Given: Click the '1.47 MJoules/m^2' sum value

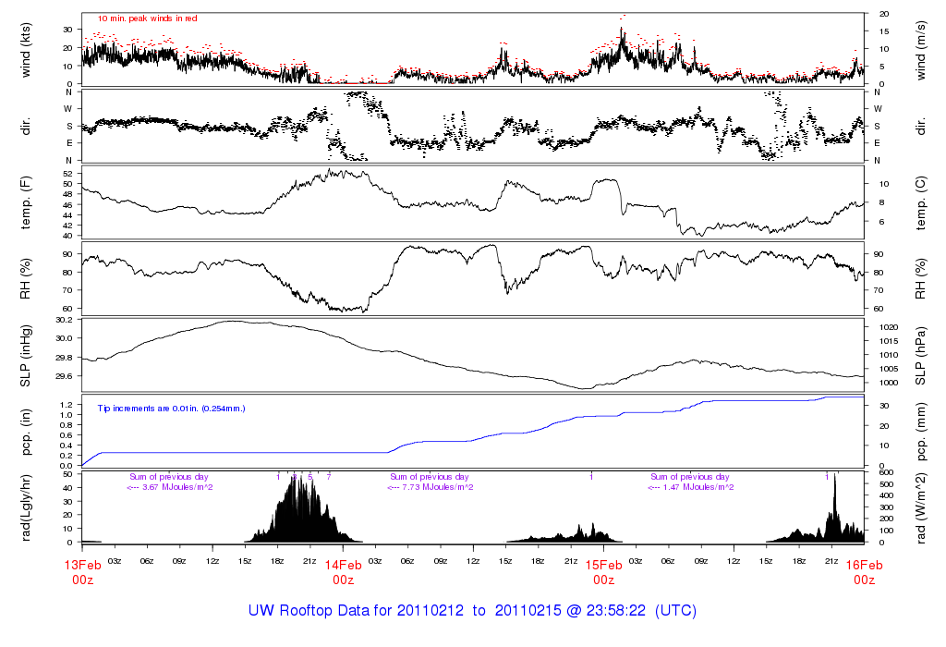Looking at the screenshot, I should (x=698, y=487).
